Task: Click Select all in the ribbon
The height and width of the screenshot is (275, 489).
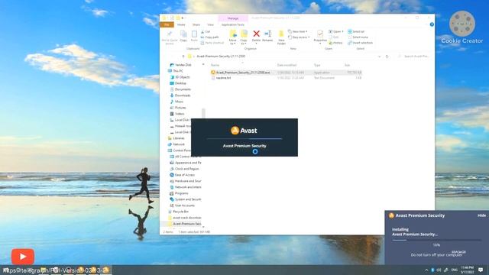Action: 356,31
